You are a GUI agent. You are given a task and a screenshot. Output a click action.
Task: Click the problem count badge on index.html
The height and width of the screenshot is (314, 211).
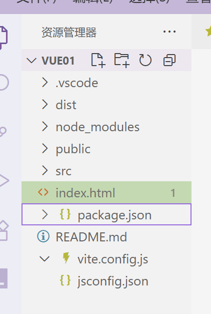(x=173, y=193)
